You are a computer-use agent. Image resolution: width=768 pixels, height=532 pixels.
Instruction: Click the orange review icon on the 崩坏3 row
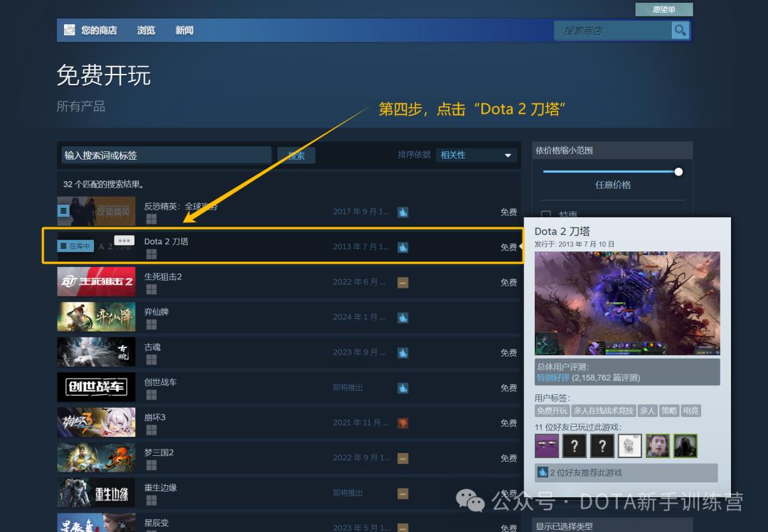coord(403,423)
